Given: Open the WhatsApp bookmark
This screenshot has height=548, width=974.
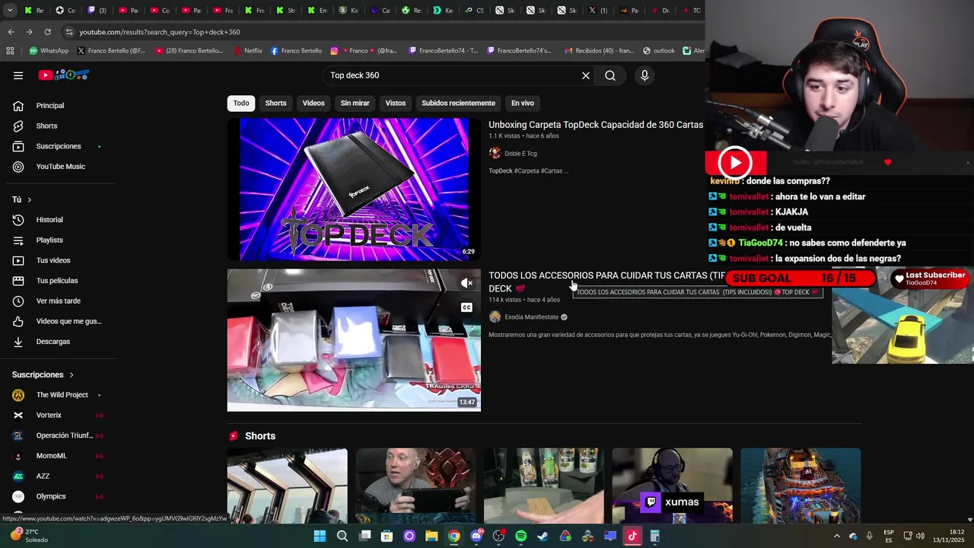Looking at the screenshot, I should [49, 51].
